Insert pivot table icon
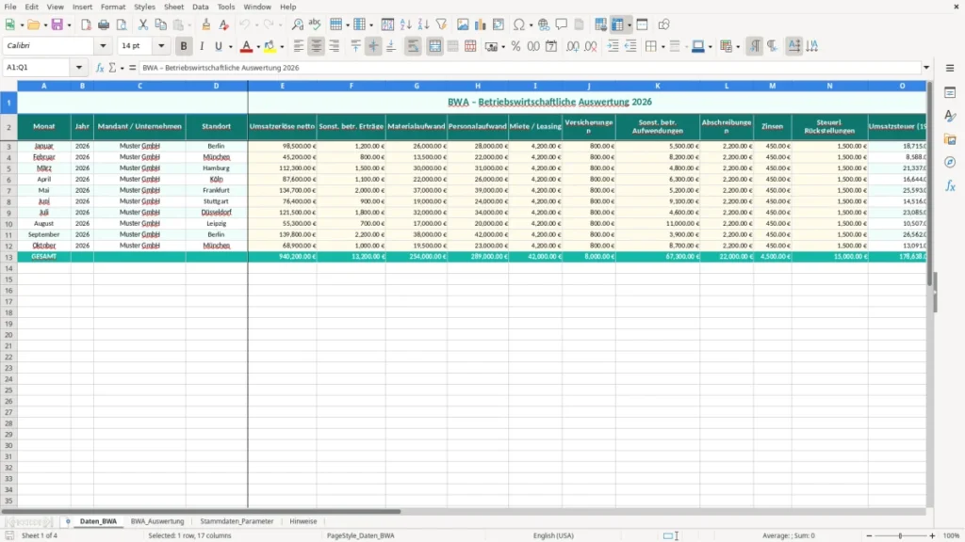 click(498, 24)
